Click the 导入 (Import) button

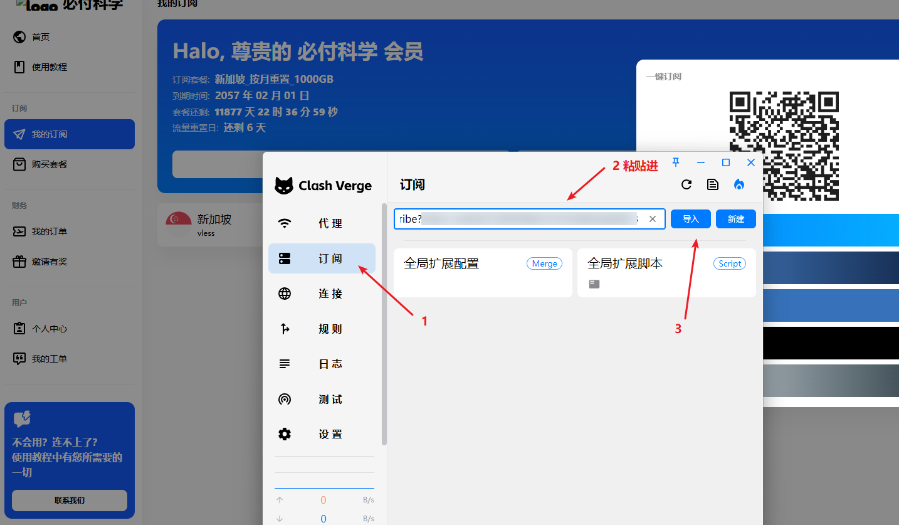(x=691, y=219)
